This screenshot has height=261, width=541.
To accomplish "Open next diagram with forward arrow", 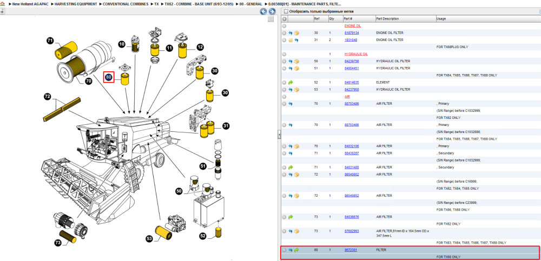I will (272, 11).
